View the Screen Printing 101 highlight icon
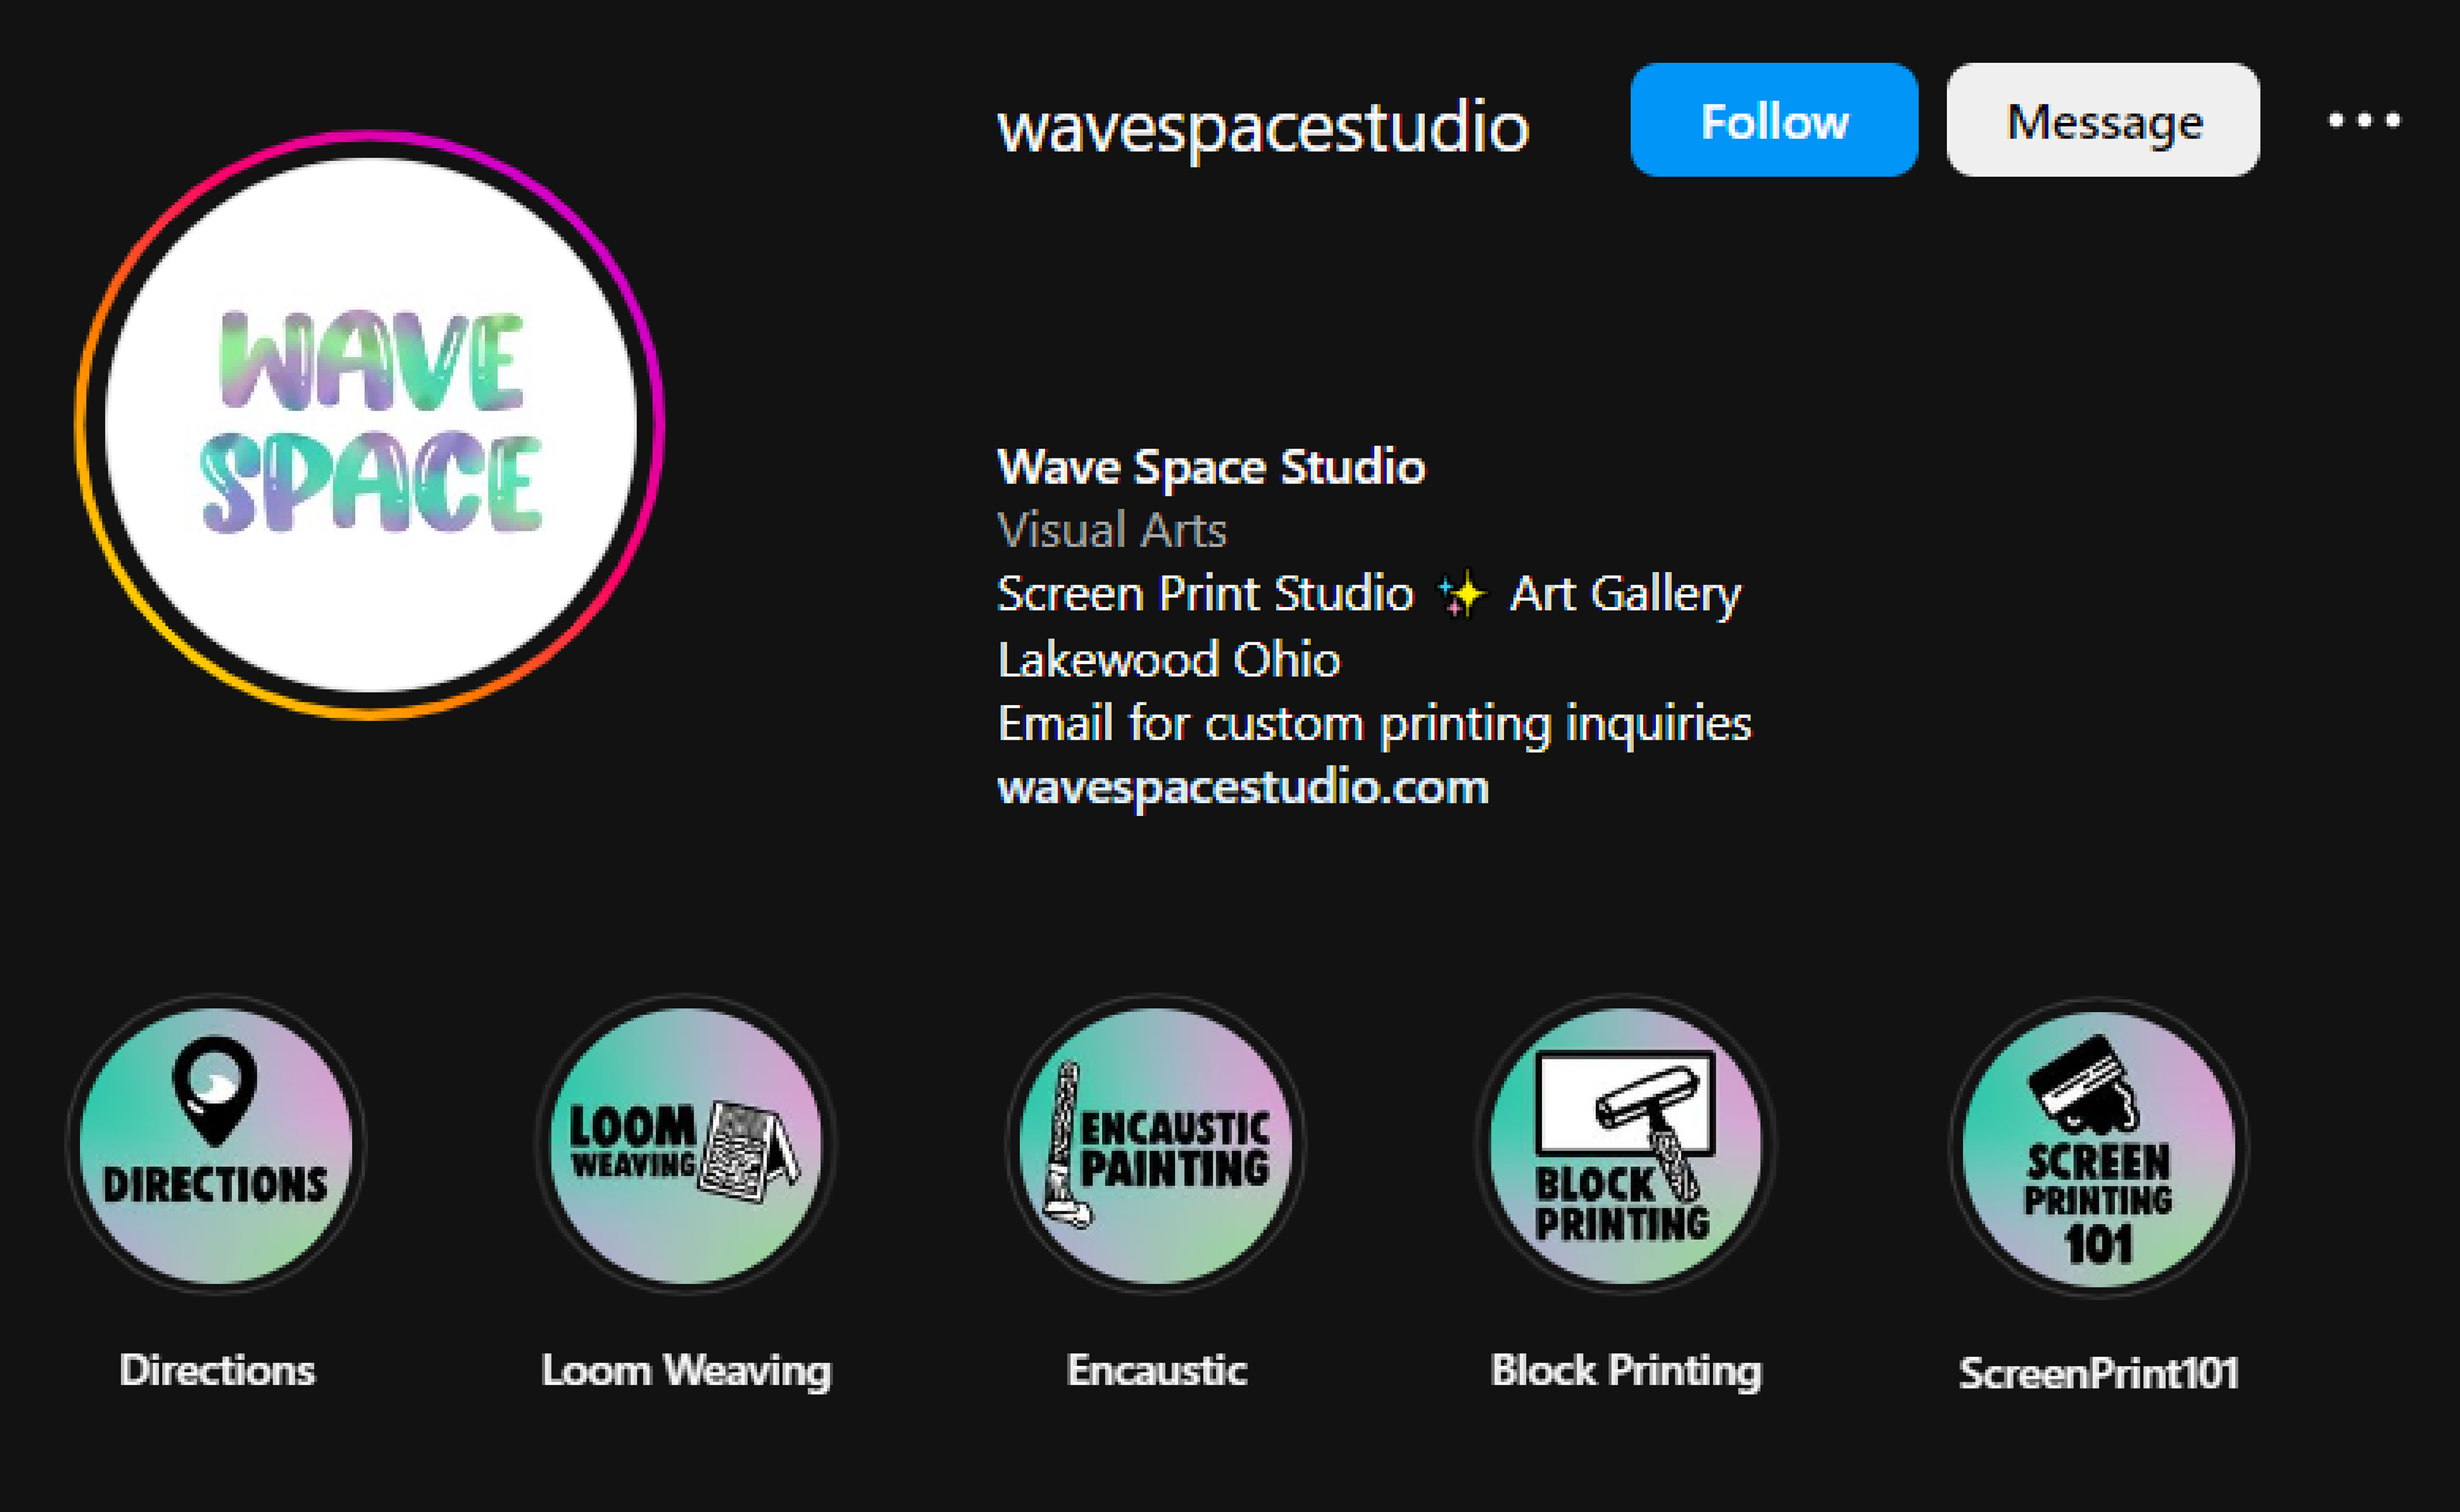This screenshot has height=1512, width=2460. pos(2098,1147)
